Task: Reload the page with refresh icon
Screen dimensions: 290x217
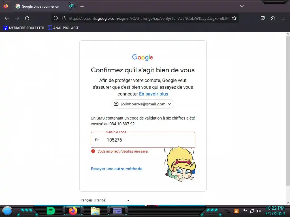Action: click(27, 18)
